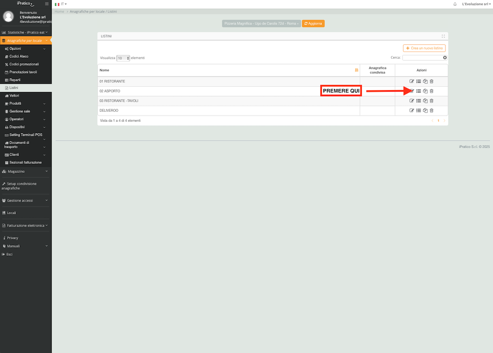493x353 pixels.
Task: Delete the 01 RISTORANTE price list
Action: pos(431,81)
